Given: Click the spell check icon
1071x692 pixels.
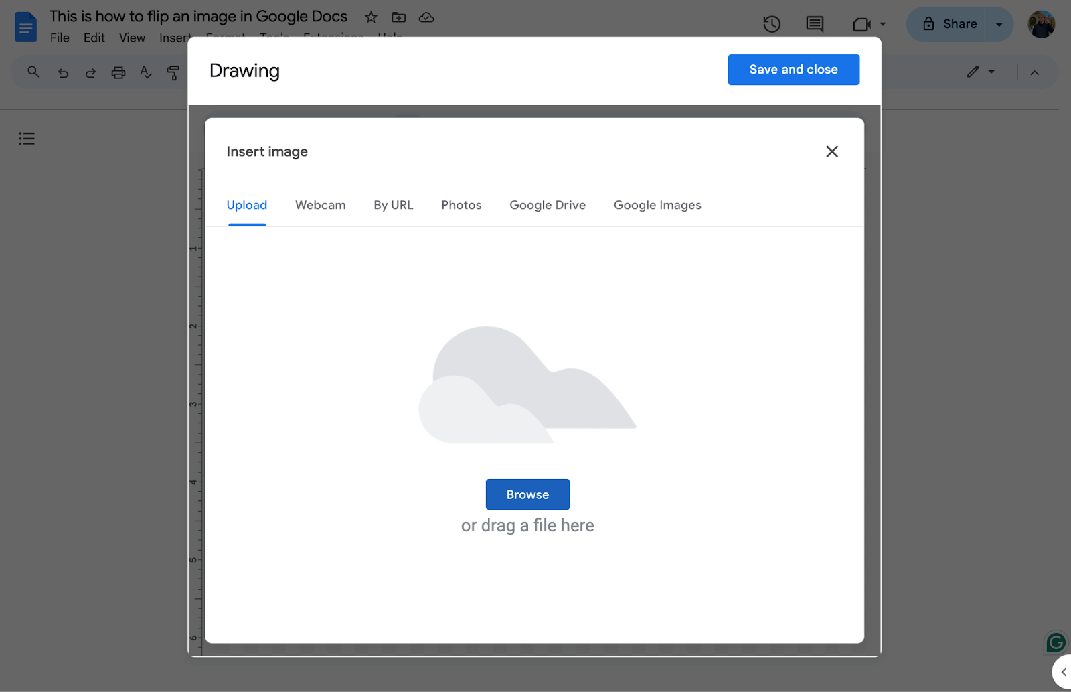Looking at the screenshot, I should pyautogui.click(x=146, y=72).
